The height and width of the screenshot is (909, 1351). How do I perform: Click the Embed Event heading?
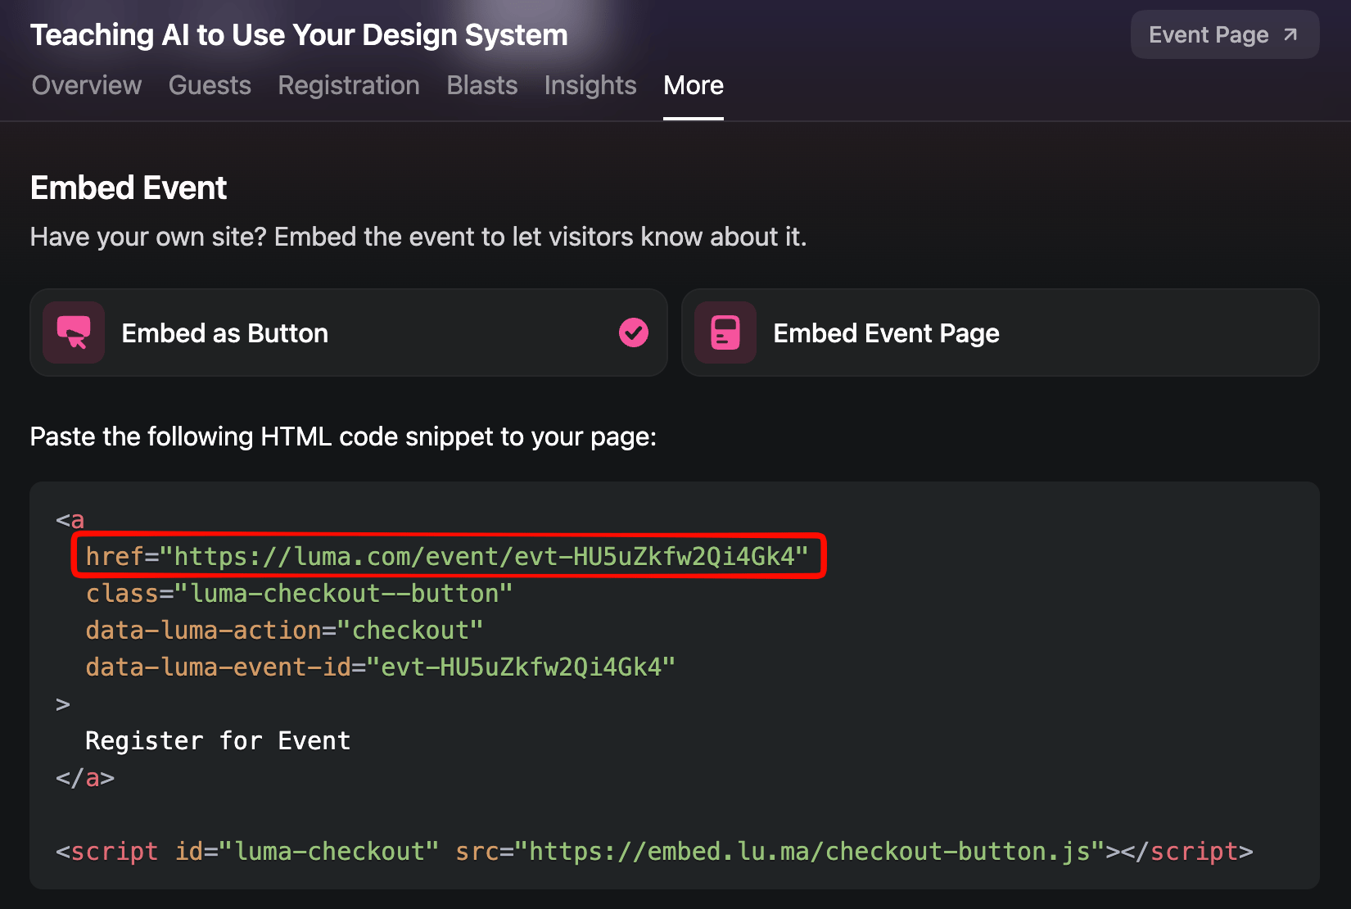(129, 188)
